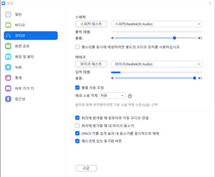Viewport: 215px width, 177px height.
Task: Click microphone volume high icon
Action: (x=200, y=78)
